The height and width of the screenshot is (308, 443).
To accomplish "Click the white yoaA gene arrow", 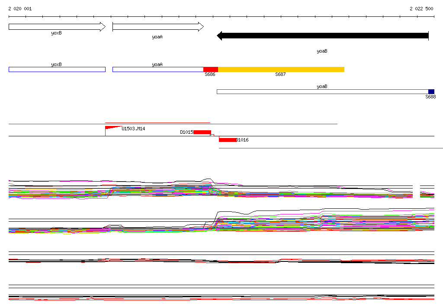I will coord(158,27).
